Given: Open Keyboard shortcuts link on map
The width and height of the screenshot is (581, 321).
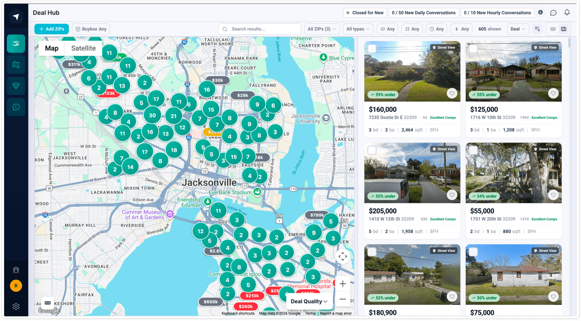Looking at the screenshot, I should tap(238, 313).
